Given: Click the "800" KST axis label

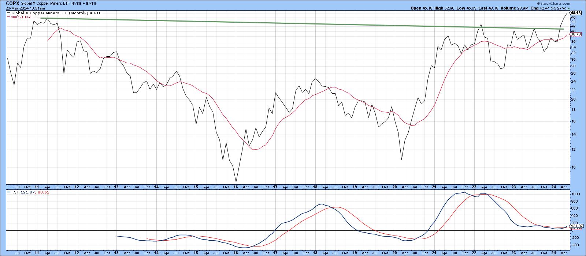Looking at the screenshot, I should [x=574, y=202].
